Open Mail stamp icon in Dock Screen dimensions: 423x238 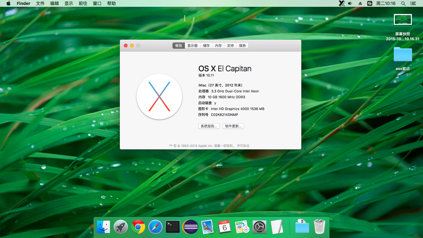(207, 227)
